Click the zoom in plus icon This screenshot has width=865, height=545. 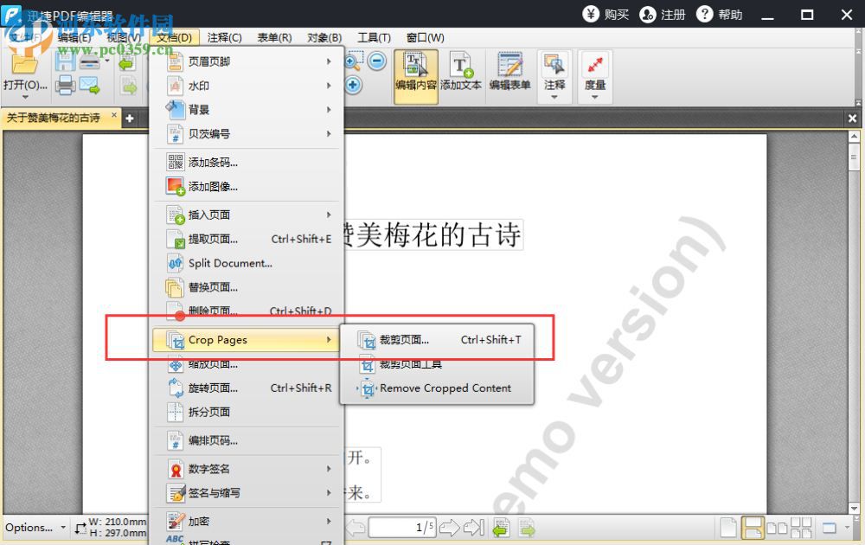[x=351, y=85]
